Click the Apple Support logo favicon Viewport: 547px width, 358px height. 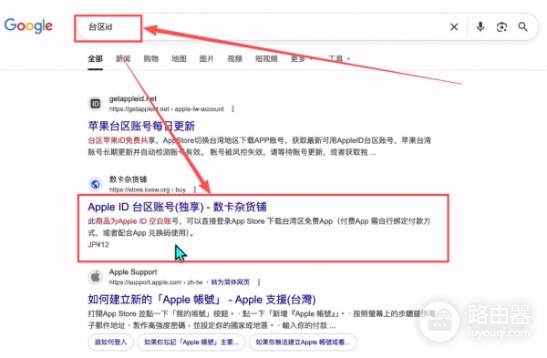click(95, 277)
